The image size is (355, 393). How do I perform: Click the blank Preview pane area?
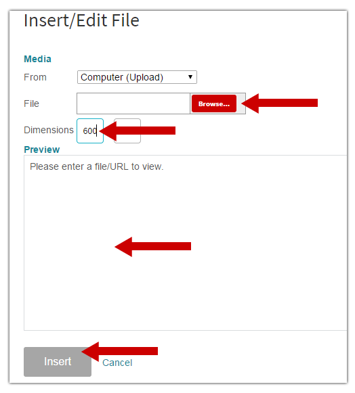click(186, 243)
